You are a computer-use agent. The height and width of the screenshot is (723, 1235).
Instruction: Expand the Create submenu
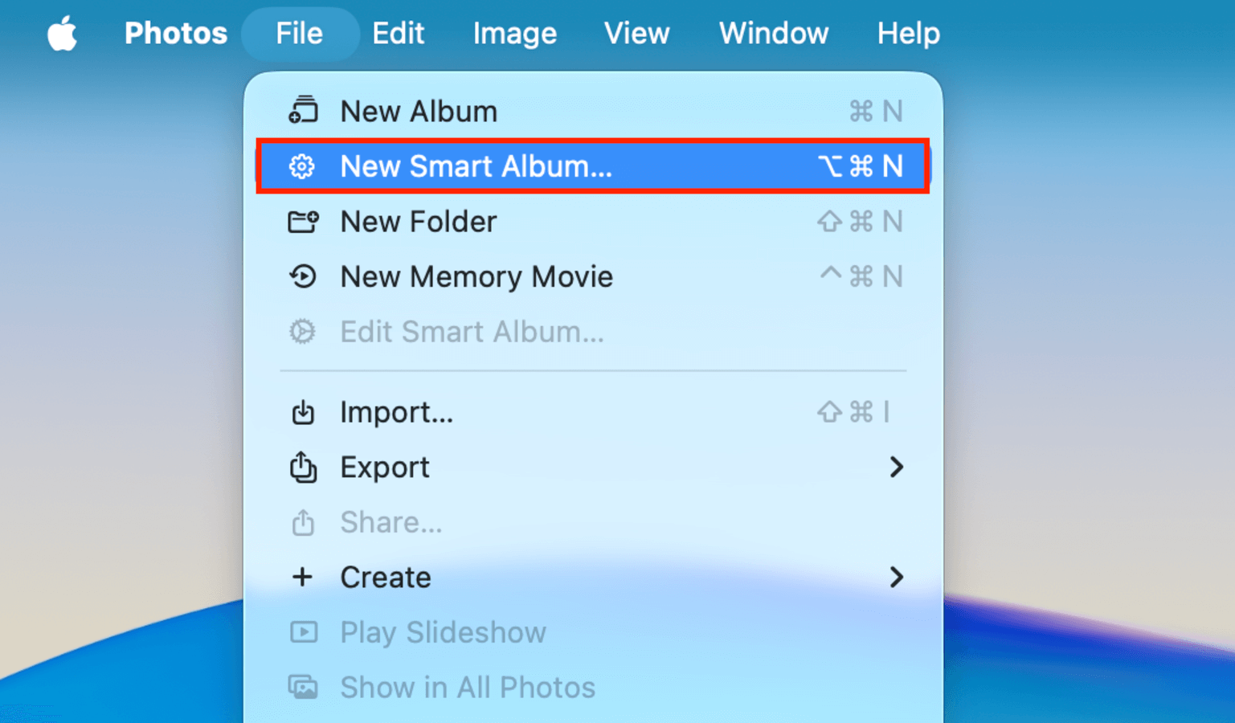tap(898, 577)
